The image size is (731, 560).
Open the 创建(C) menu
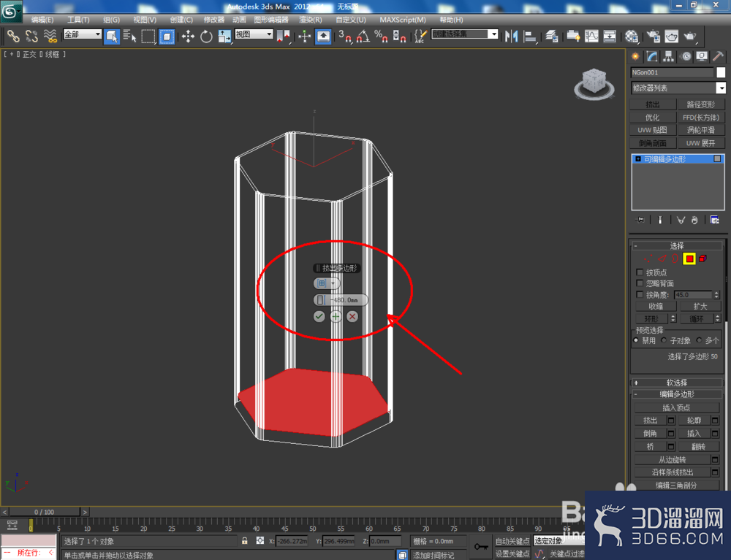pos(181,20)
